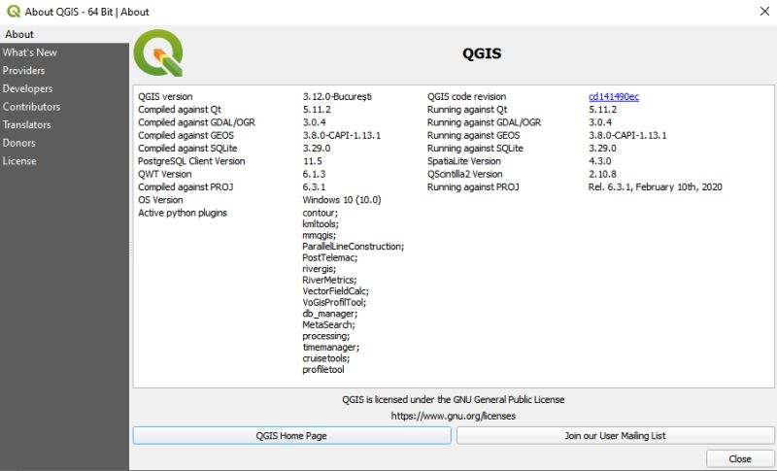Switch to the Providers tab
Screen dimensions: 777x471
coord(64,70)
